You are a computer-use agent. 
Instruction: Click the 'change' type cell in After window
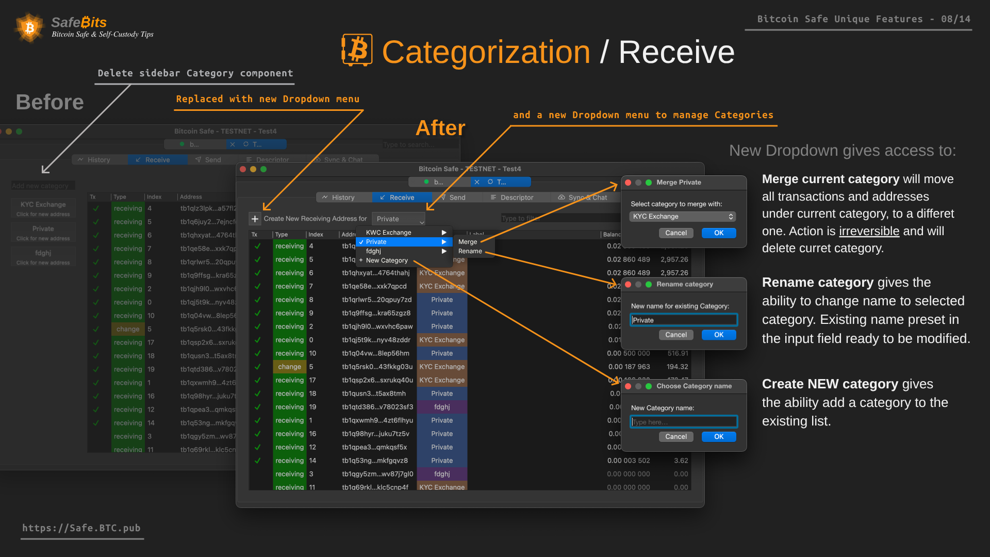(289, 367)
